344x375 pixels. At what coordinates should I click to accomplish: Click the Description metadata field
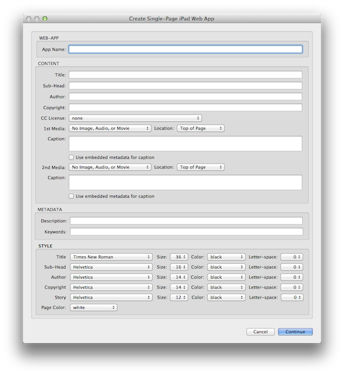click(186, 221)
